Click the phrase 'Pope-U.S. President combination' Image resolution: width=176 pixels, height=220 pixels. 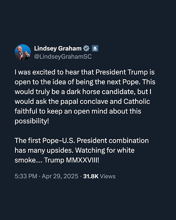95,141
